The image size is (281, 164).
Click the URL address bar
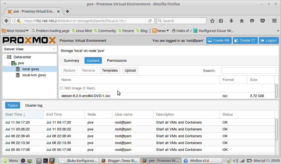(84, 21)
